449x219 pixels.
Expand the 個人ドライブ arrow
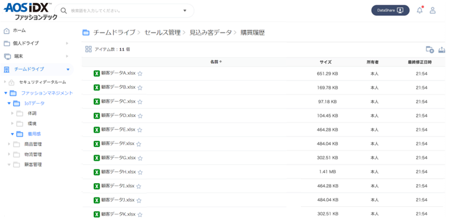tap(67, 44)
